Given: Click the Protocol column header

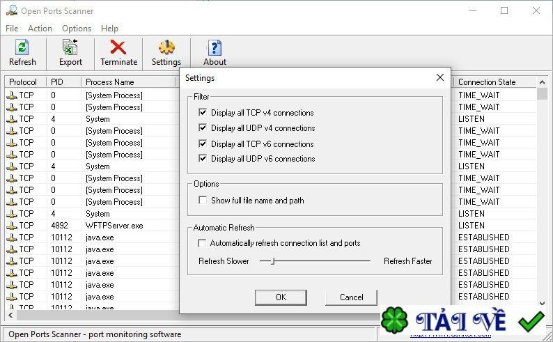Looking at the screenshot, I should (x=25, y=81).
